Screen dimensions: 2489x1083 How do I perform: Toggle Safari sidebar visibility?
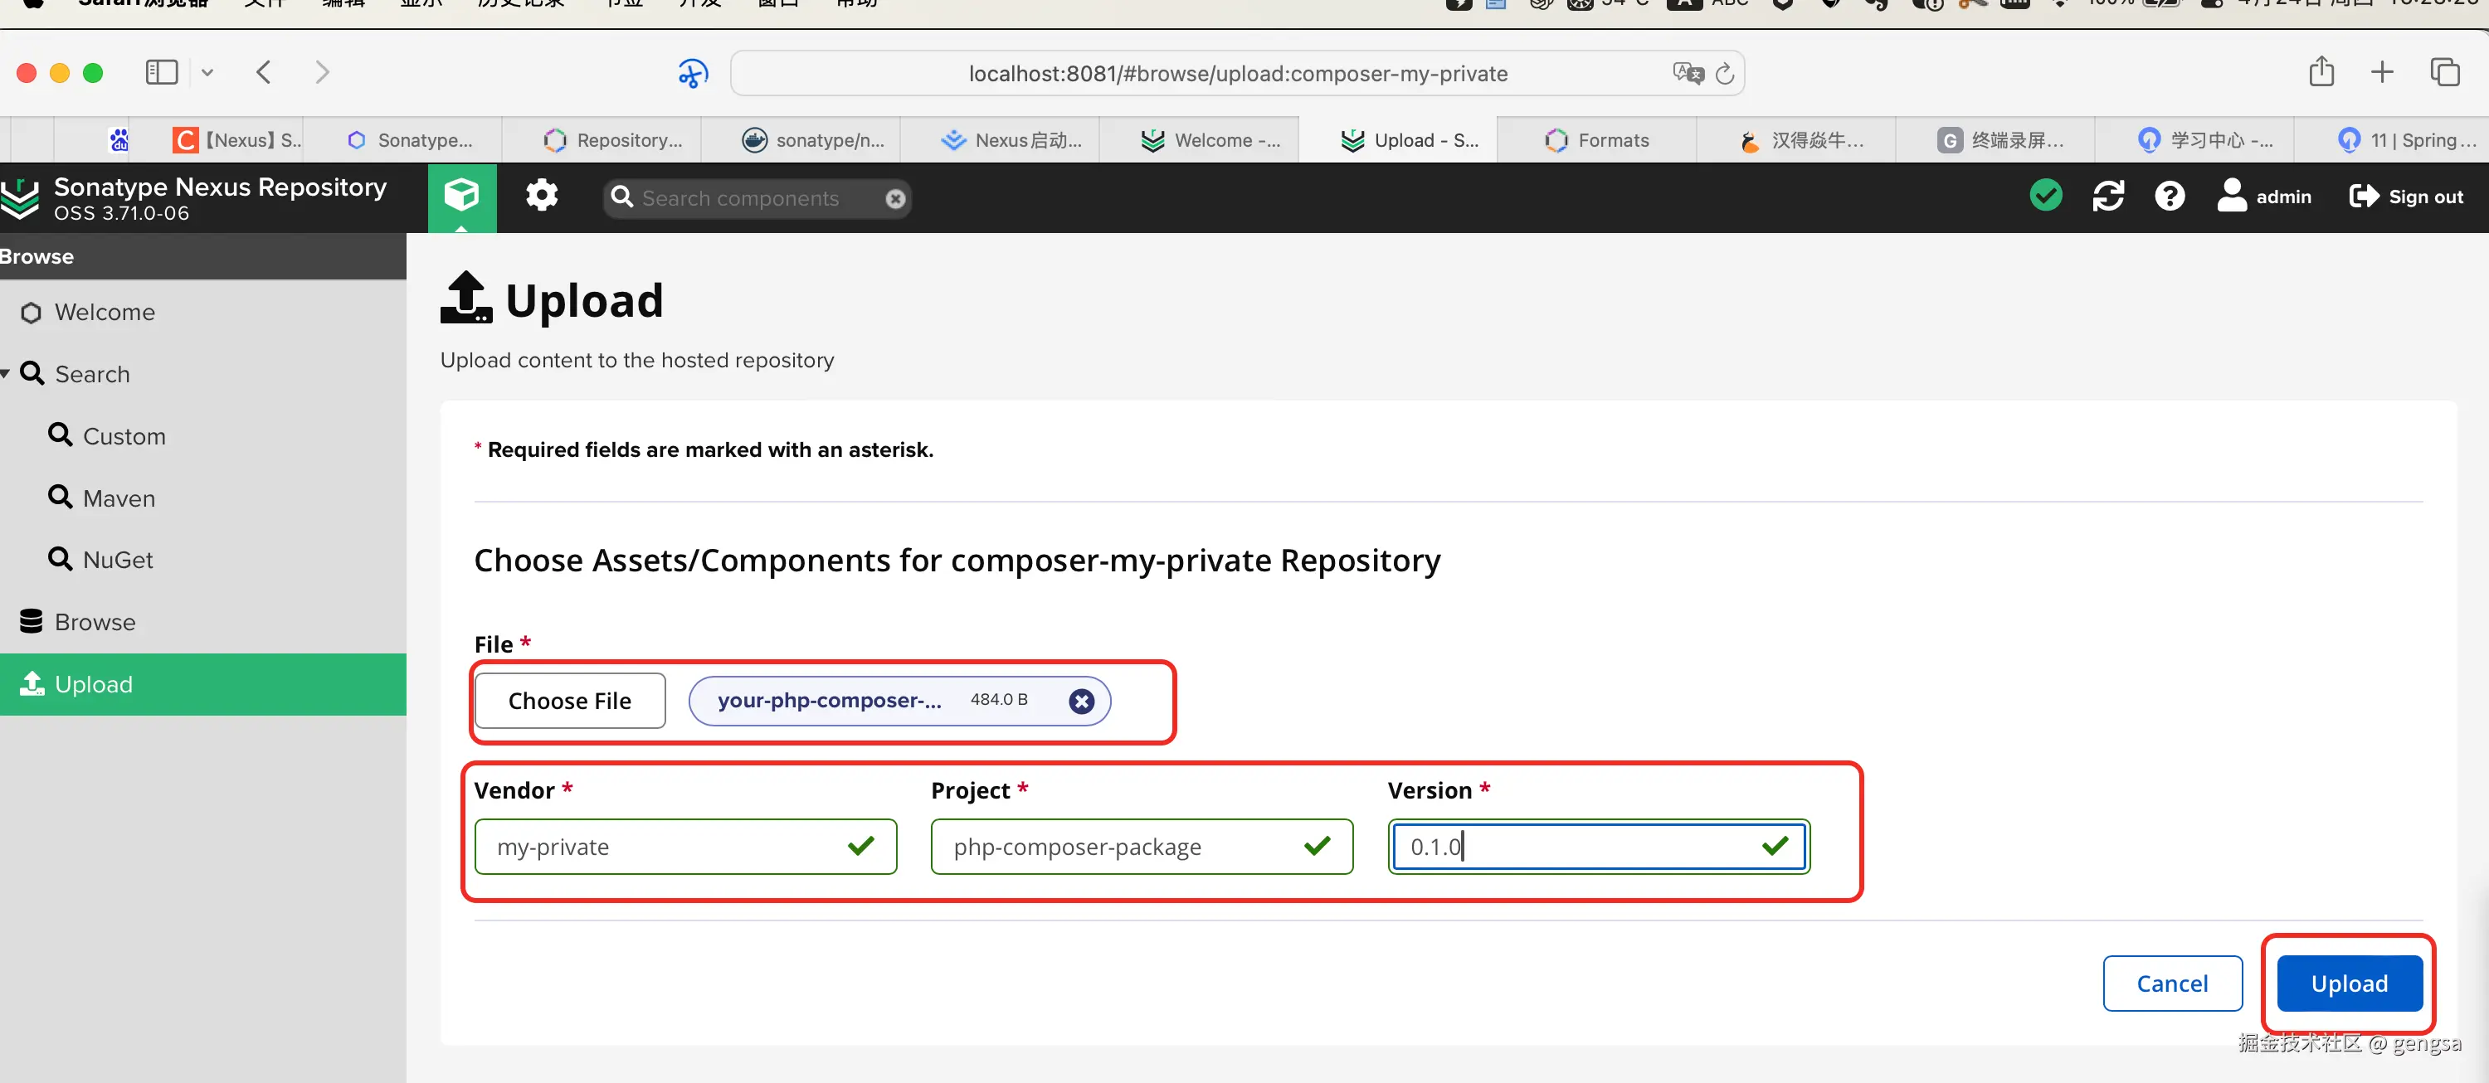[x=161, y=72]
